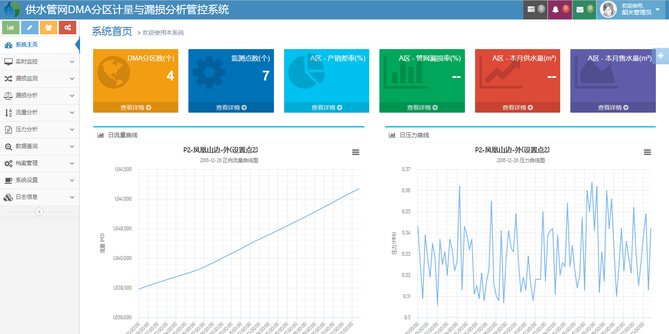Expand the 日志信息 chevron
This screenshot has width=669, height=334.
72,197
